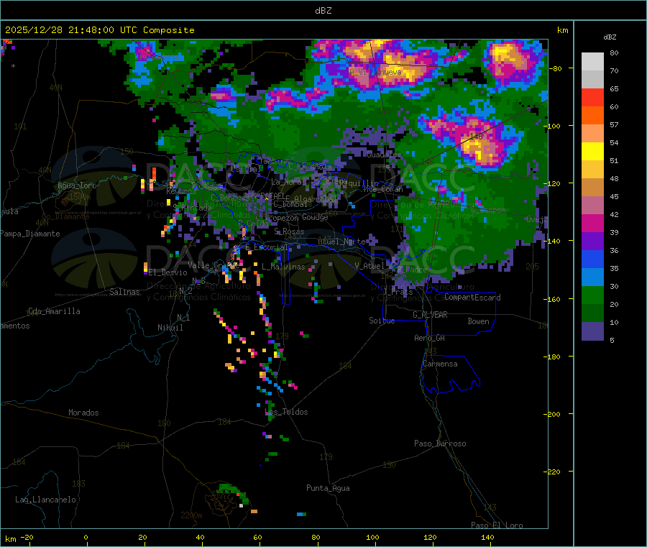Click the 'El_Desvio' map label
The width and height of the screenshot is (647, 547).
tap(168, 272)
